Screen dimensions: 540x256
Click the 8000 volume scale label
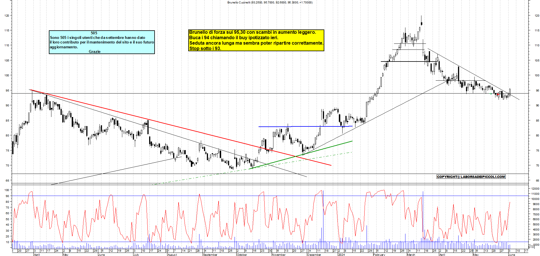[536, 209]
